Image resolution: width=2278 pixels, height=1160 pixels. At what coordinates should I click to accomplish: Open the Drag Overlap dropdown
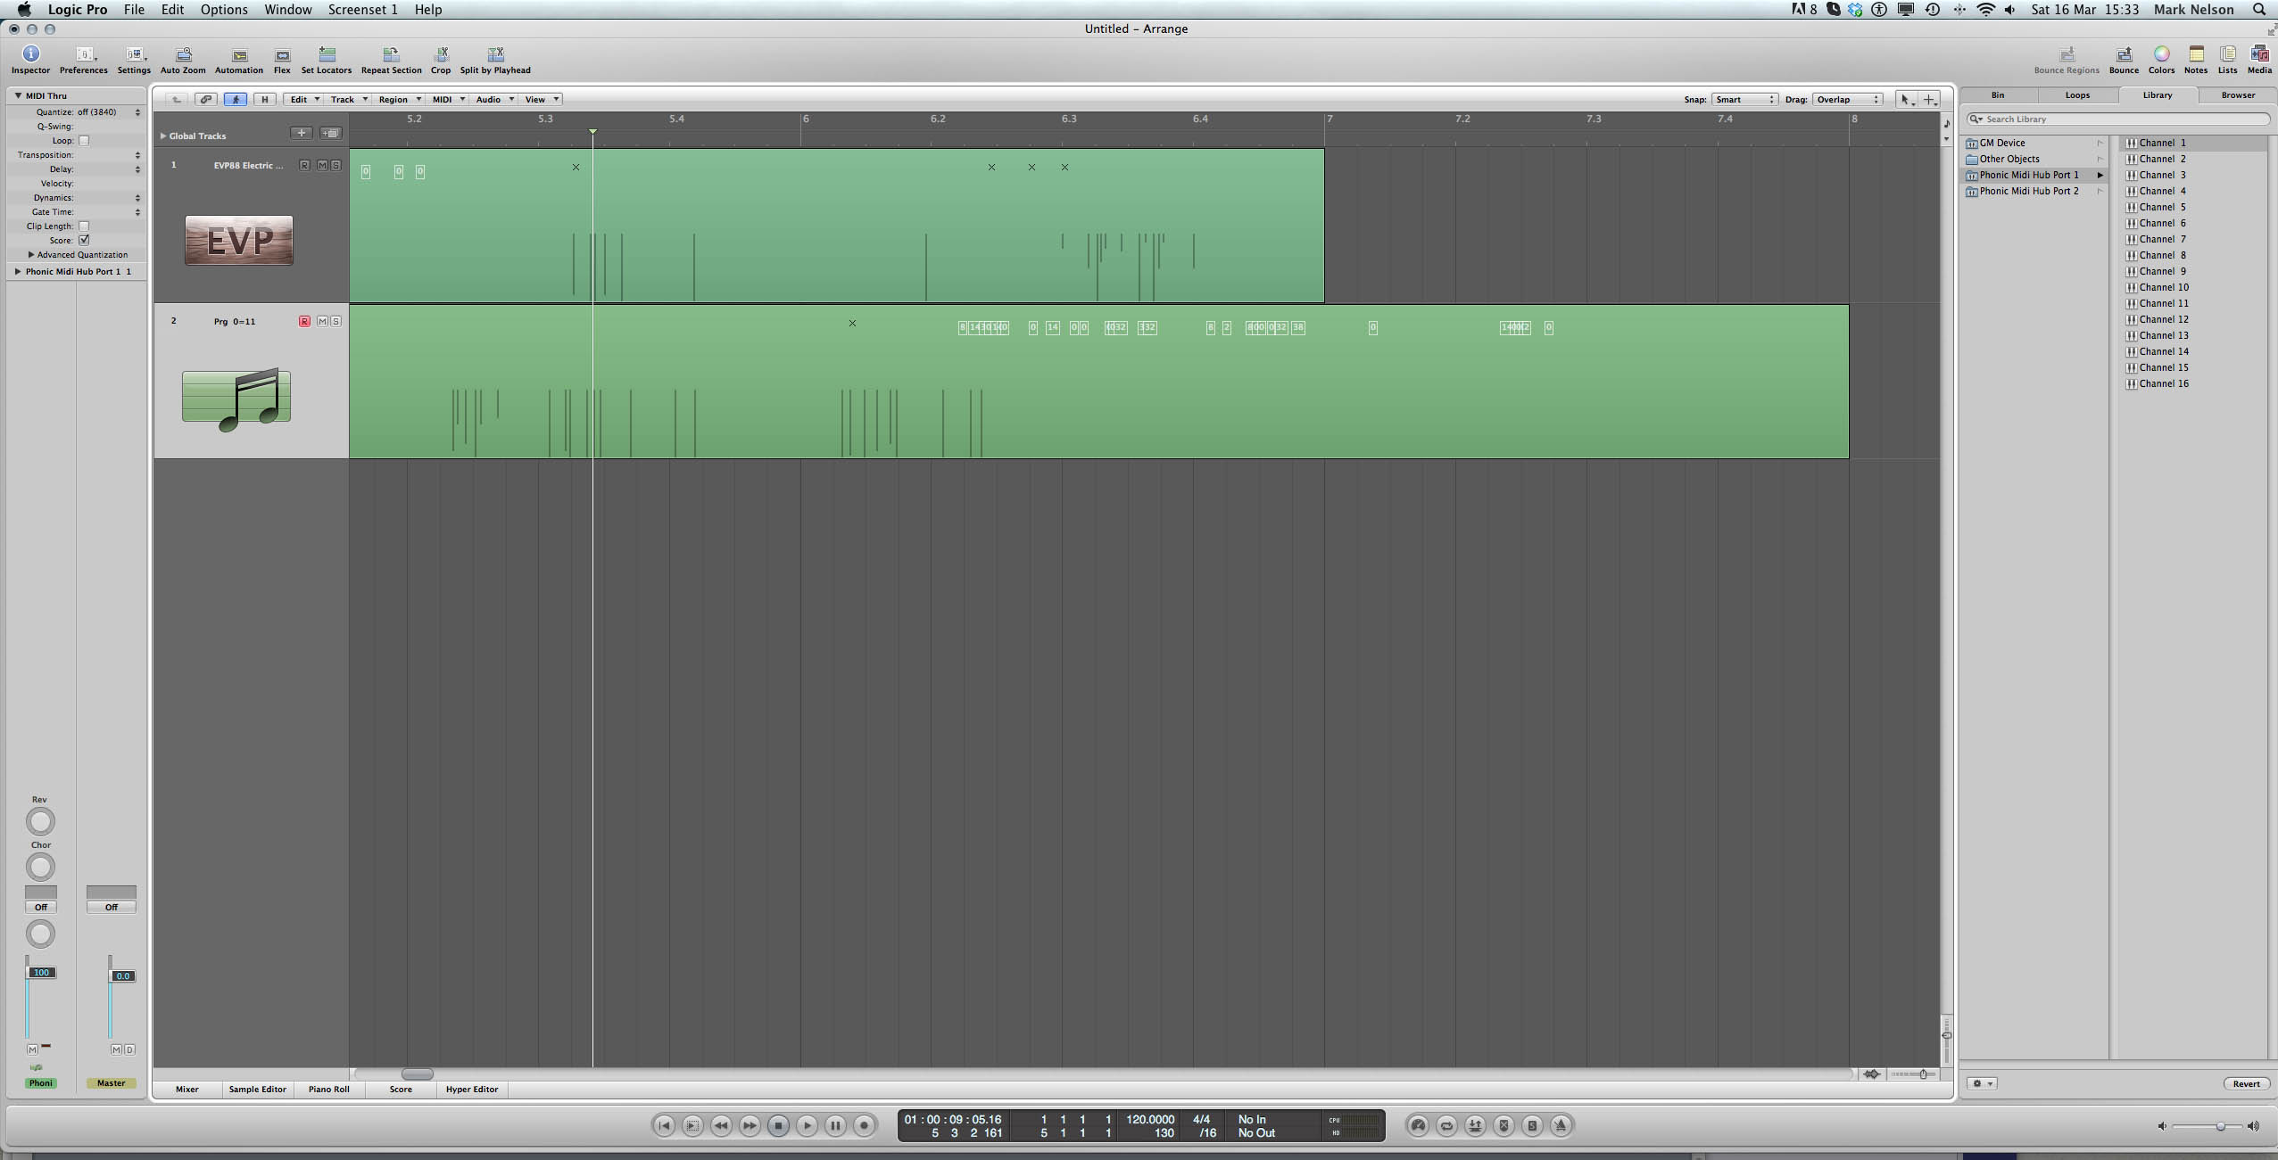pyautogui.click(x=1848, y=99)
